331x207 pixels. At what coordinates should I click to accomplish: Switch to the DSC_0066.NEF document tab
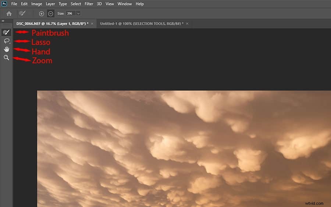pos(52,24)
